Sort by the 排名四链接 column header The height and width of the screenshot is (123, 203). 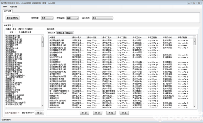click(185, 38)
